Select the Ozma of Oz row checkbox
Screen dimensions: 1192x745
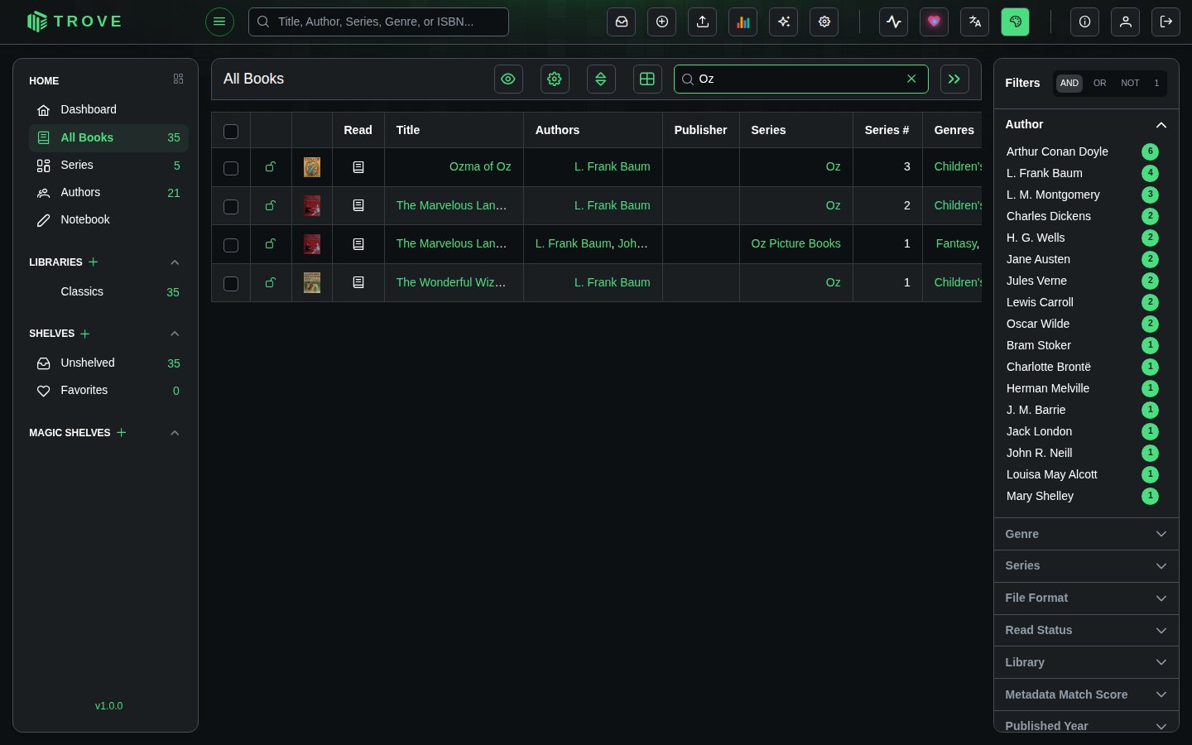pos(231,168)
